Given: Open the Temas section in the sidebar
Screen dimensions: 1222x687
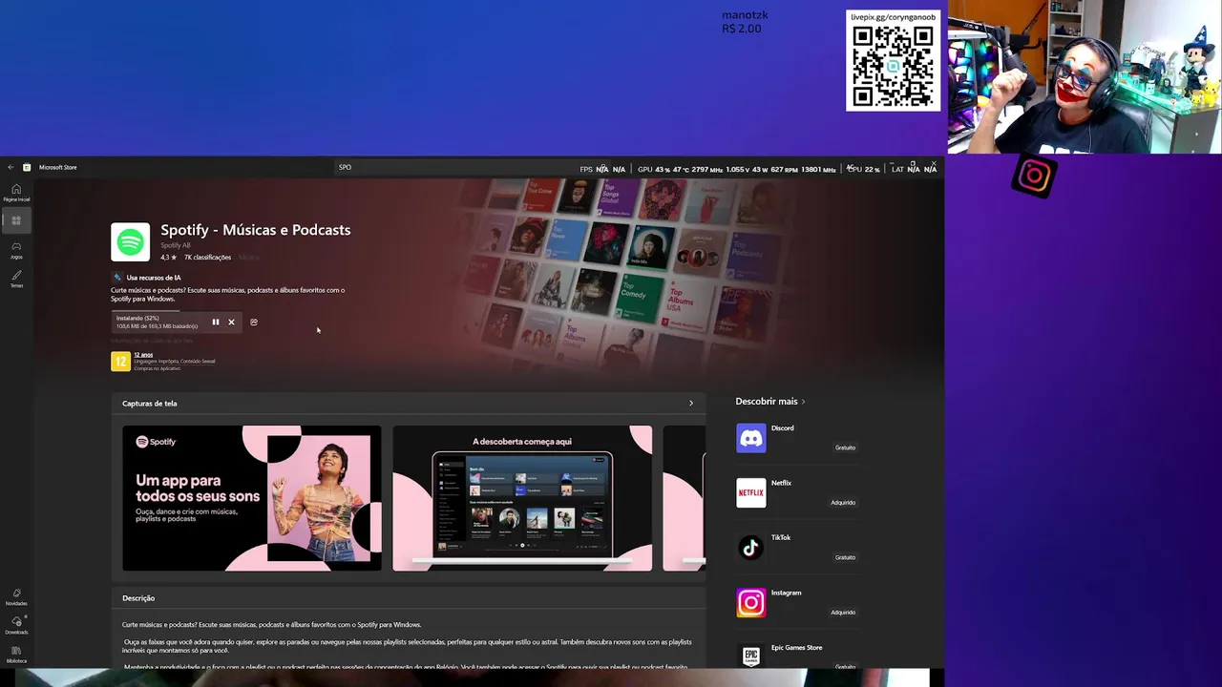Looking at the screenshot, I should click(x=16, y=279).
